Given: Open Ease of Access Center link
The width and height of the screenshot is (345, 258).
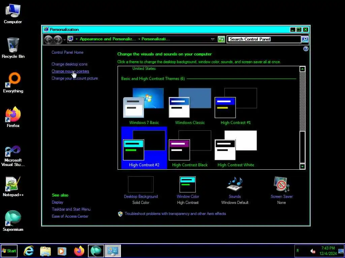Looking at the screenshot, I should [70, 216].
